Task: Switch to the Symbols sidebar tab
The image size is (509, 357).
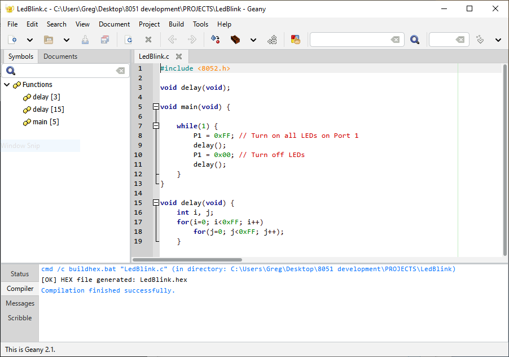Action: pyautogui.click(x=21, y=56)
